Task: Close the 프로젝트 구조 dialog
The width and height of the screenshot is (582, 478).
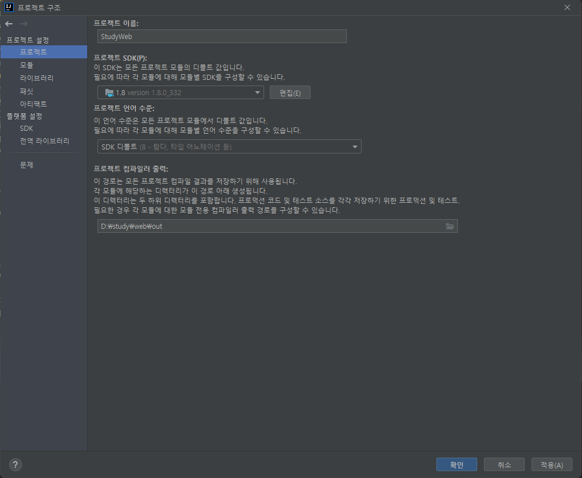Action: pos(567,7)
